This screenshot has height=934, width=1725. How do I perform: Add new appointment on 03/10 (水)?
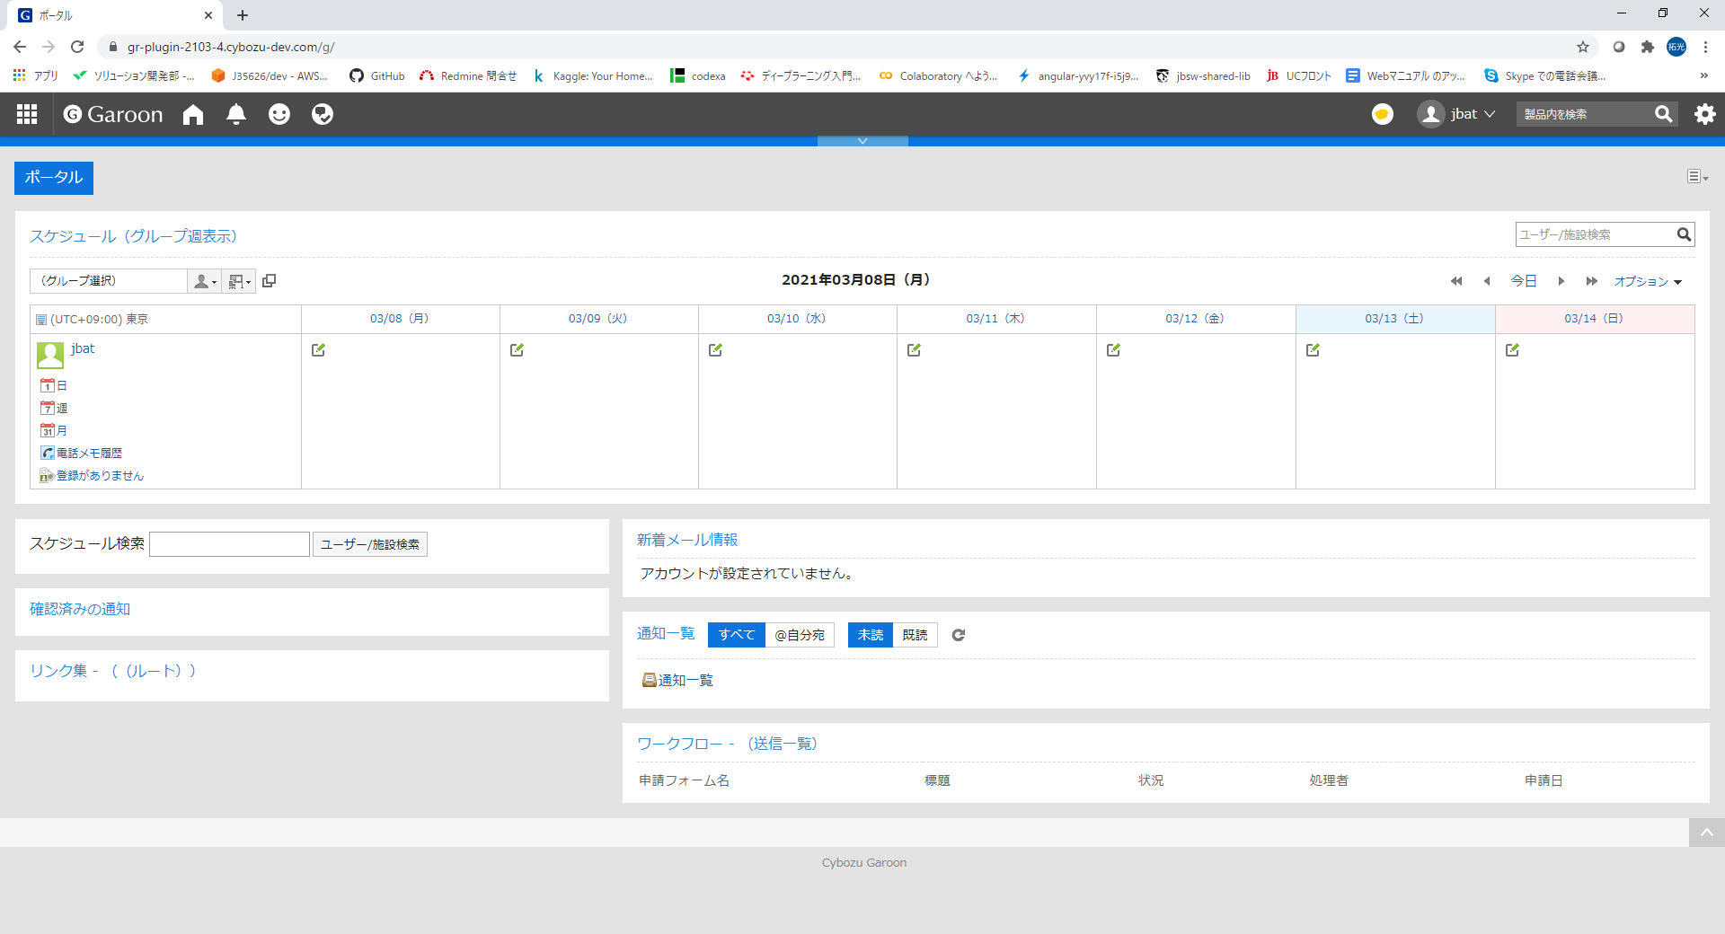coord(715,350)
